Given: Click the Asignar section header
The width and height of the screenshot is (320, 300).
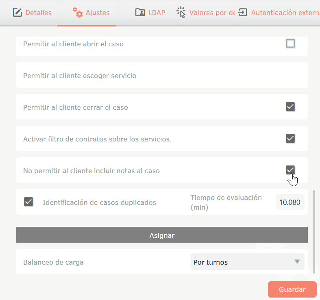Looking at the screenshot, I should point(162,235).
